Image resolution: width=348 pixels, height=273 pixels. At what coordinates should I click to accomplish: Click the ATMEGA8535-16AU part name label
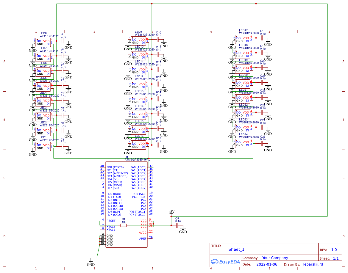click(x=138, y=160)
